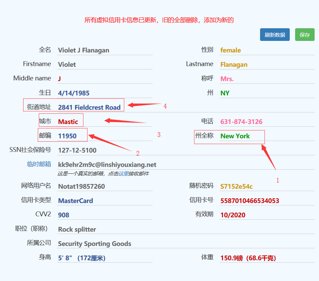Image resolution: width=319 pixels, height=281 pixels.
Task: Click the height field 5' 8"
Action: pos(105,258)
